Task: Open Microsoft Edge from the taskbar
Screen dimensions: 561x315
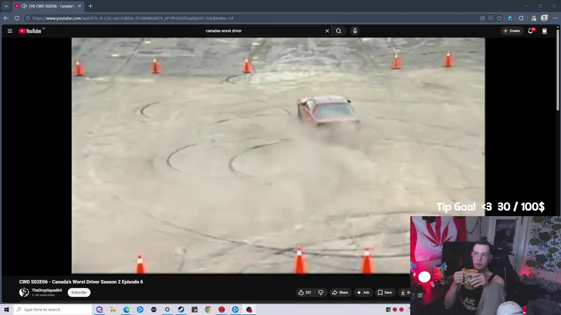Action: coord(127,309)
